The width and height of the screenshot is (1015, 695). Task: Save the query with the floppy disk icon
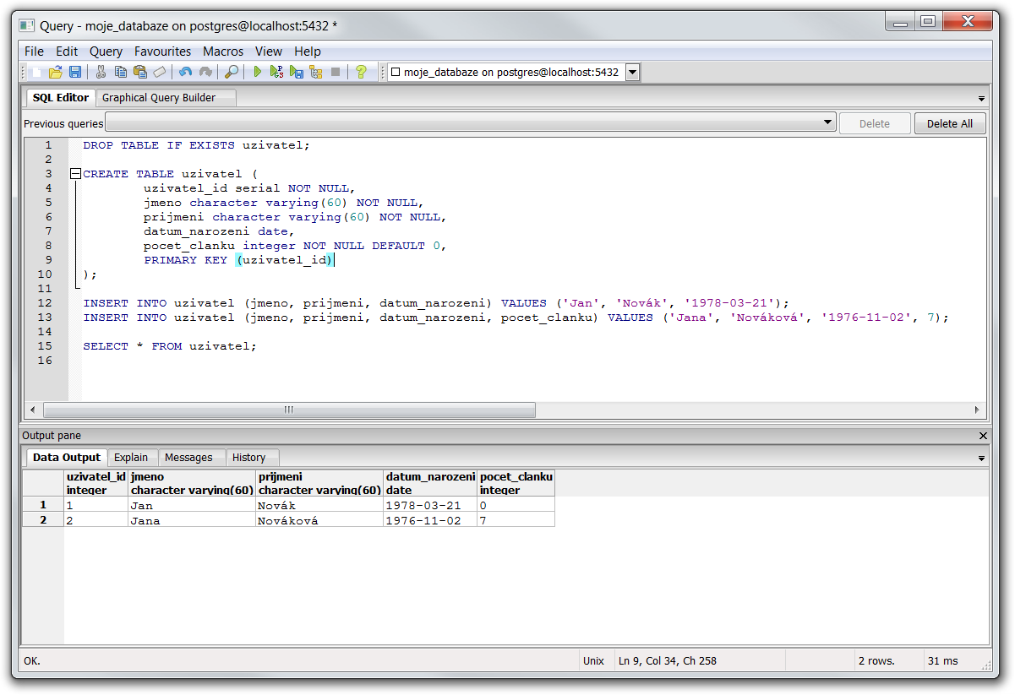click(x=74, y=73)
